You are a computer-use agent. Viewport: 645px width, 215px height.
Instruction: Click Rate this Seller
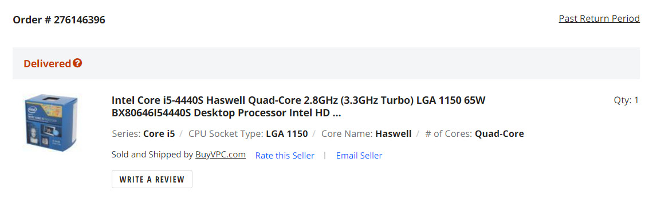285,156
